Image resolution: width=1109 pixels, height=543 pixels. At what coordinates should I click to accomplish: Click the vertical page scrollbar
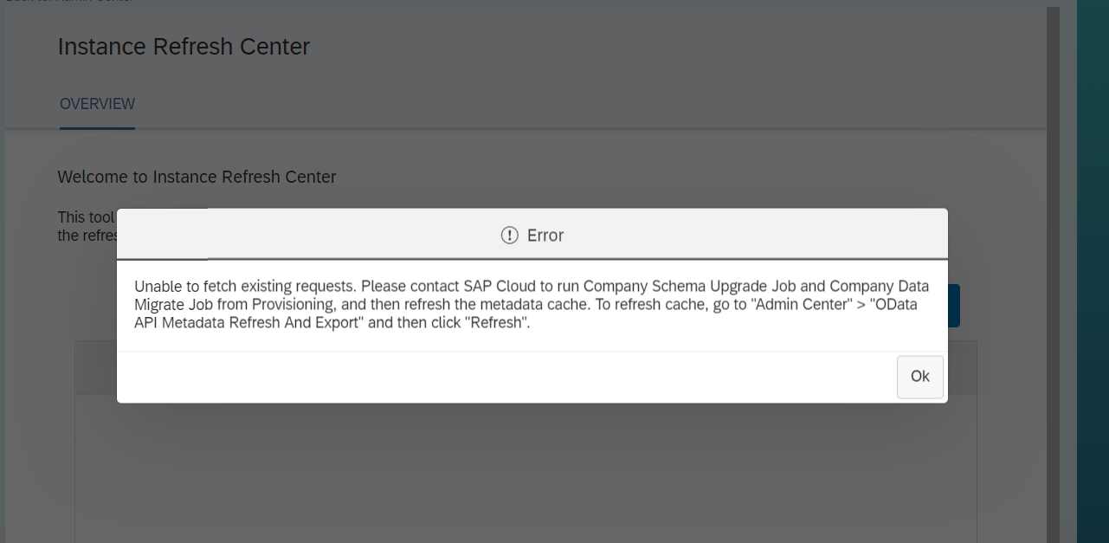click(1053, 275)
